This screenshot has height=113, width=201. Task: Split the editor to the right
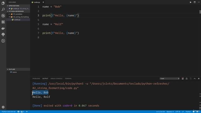195,2
